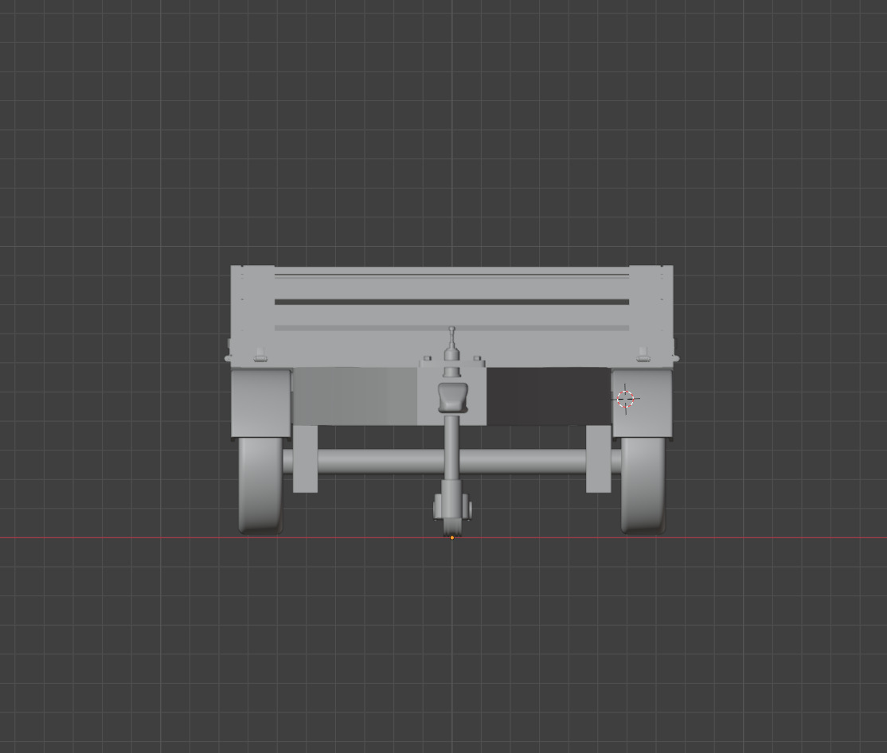887x753 pixels.
Task: Click the orange object origin dot
Action: [x=452, y=537]
